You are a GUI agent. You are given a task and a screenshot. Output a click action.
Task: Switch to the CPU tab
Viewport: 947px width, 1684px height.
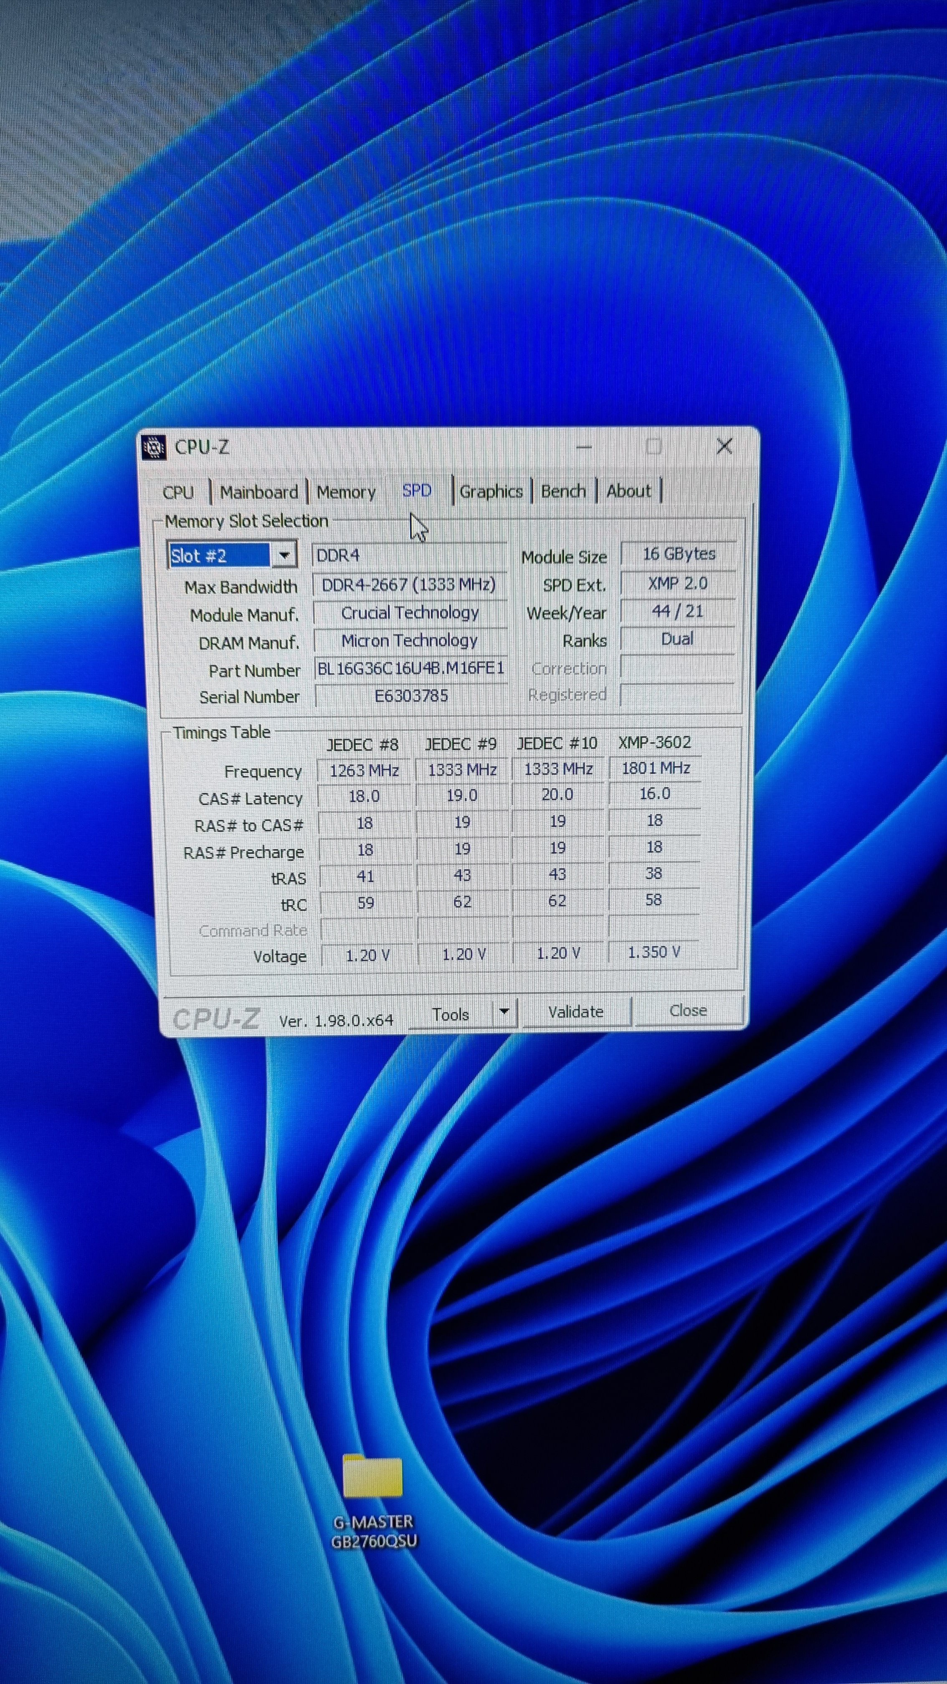tap(178, 492)
